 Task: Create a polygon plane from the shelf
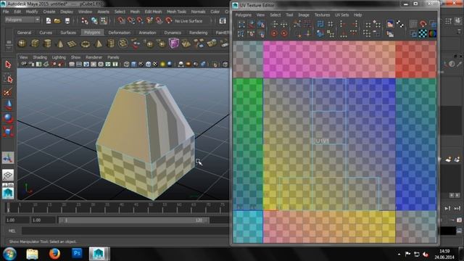point(72,44)
